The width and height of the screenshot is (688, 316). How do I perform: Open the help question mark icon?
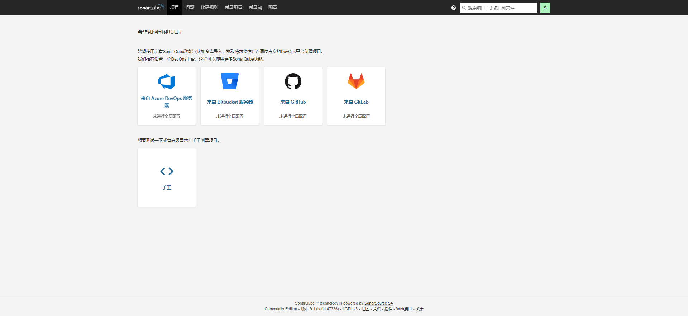(454, 8)
